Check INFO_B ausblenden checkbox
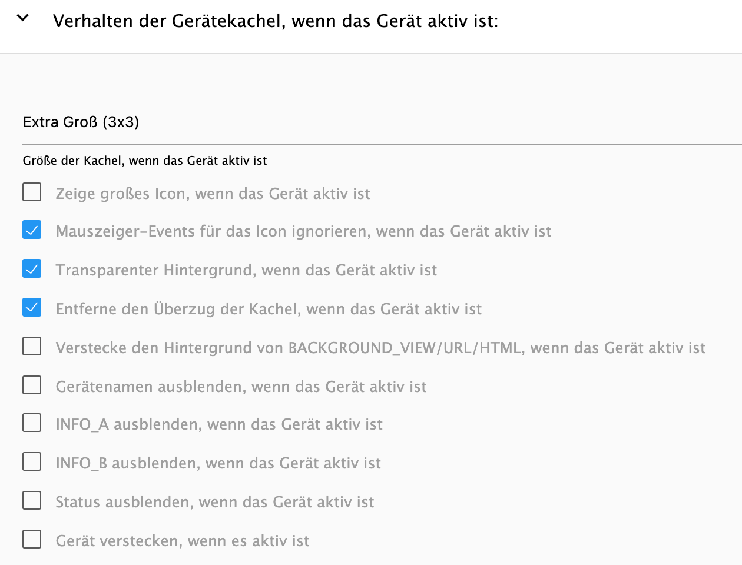The width and height of the screenshot is (742, 565). 32,462
